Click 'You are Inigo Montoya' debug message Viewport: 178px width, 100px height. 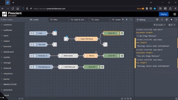(x=148, y=56)
